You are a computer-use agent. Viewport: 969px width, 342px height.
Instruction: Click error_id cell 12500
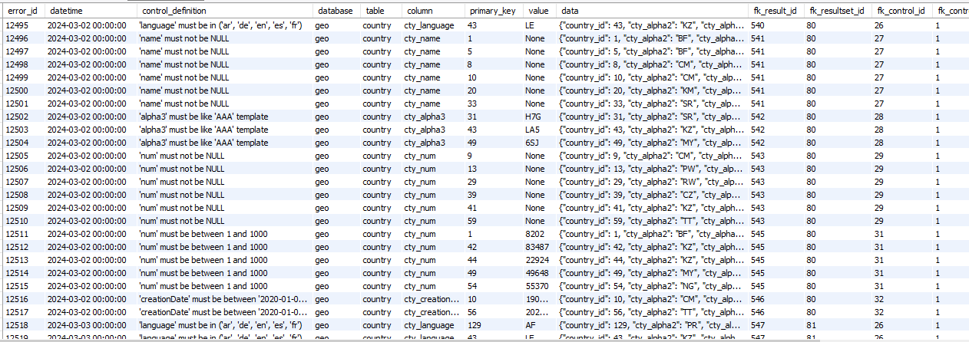(x=17, y=90)
